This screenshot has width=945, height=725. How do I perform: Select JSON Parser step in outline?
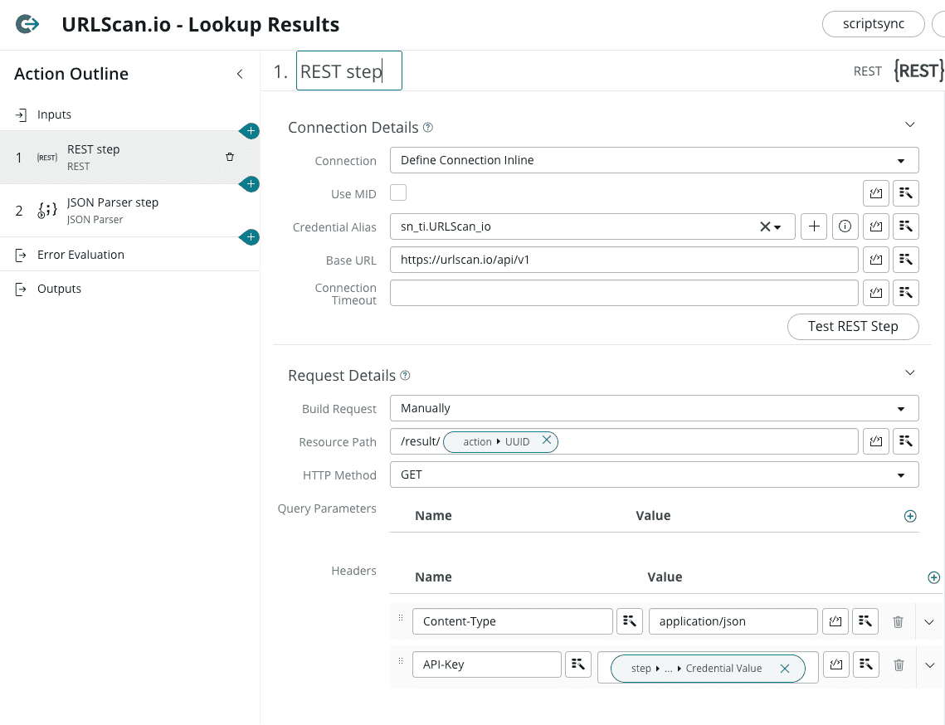[x=129, y=211]
